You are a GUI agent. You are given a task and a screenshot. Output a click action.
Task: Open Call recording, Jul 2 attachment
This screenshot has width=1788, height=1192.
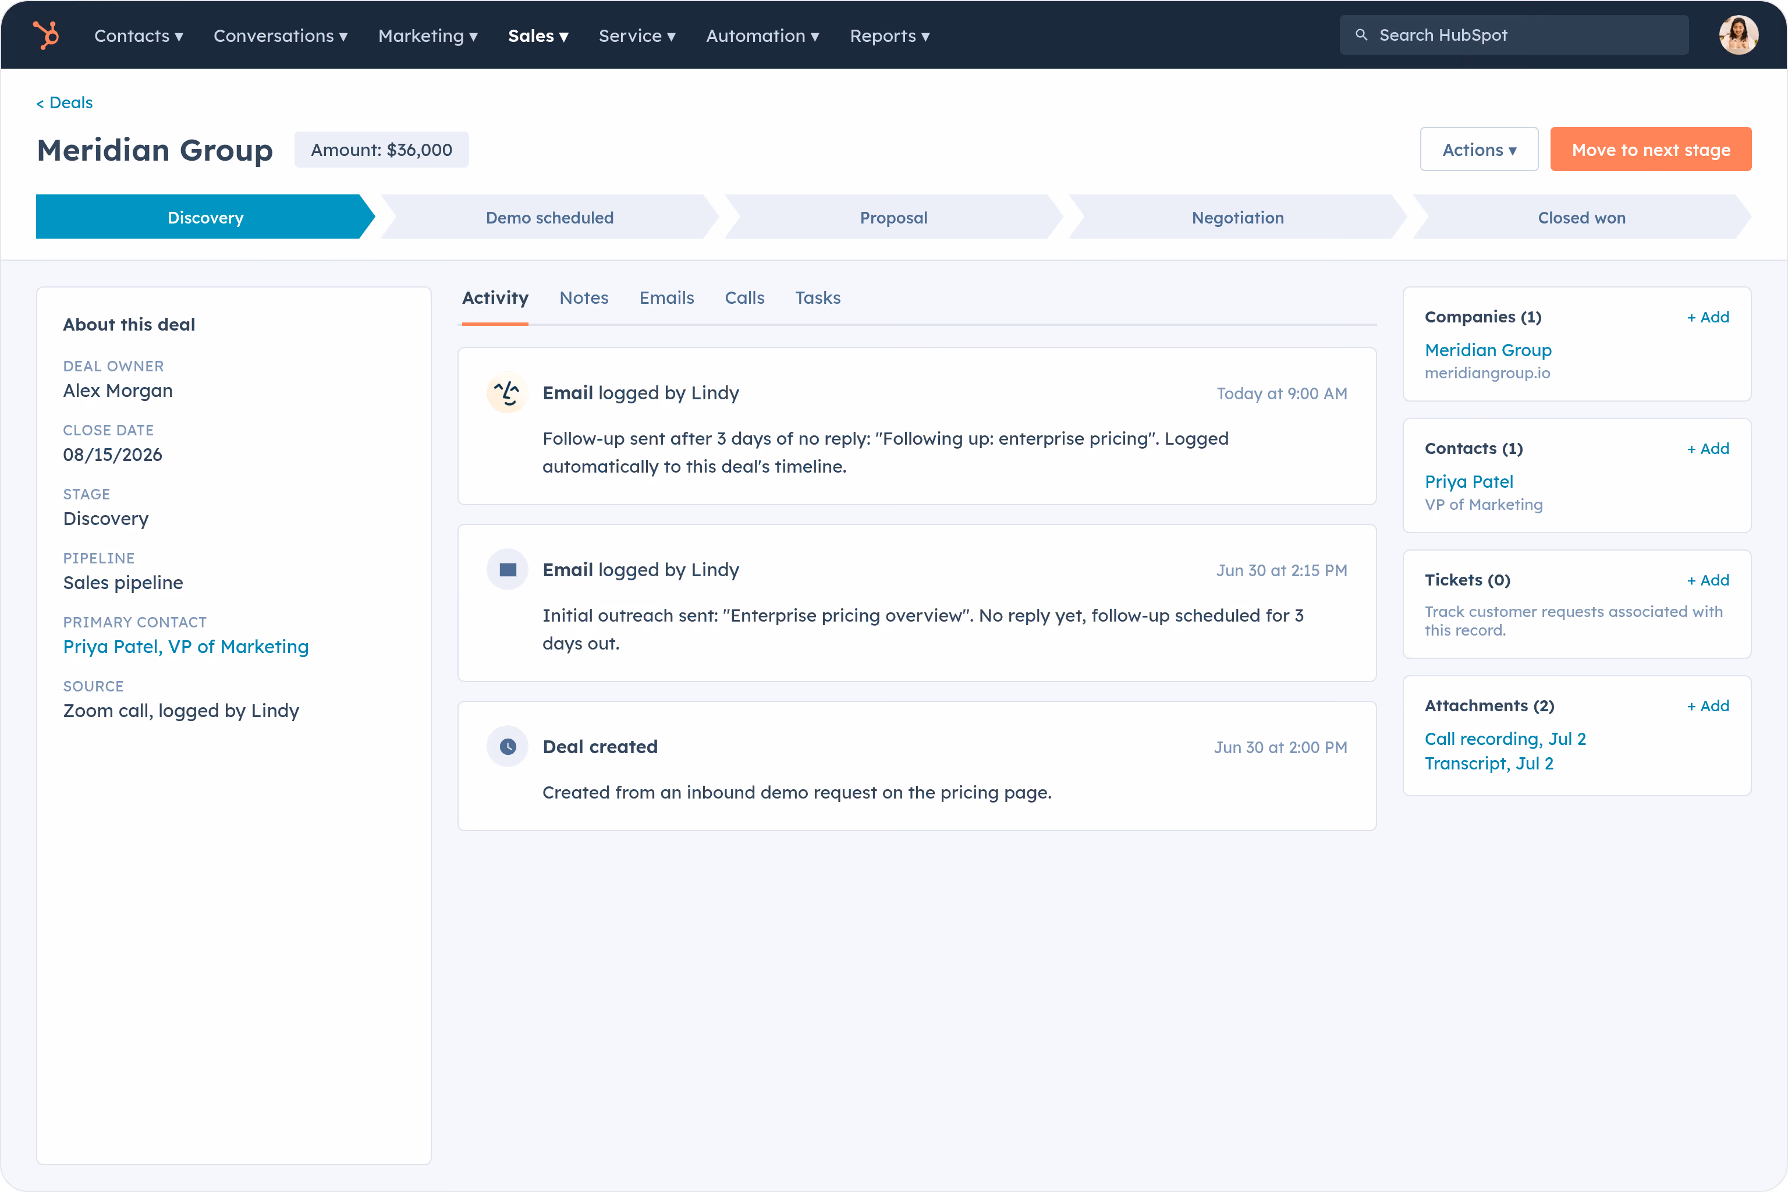(x=1505, y=739)
